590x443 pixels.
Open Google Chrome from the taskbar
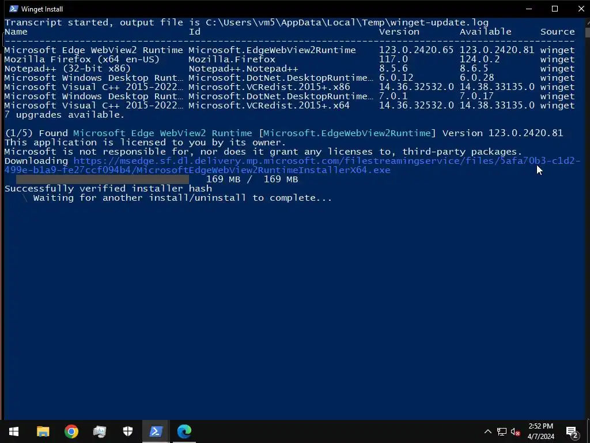pos(71,431)
